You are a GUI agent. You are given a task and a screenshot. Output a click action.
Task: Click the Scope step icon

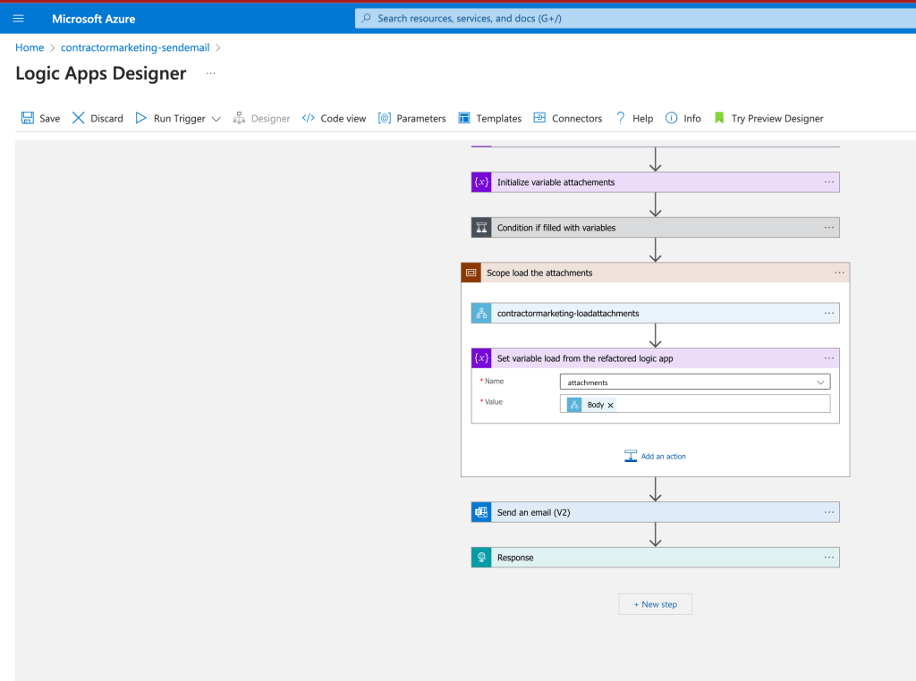click(x=471, y=273)
